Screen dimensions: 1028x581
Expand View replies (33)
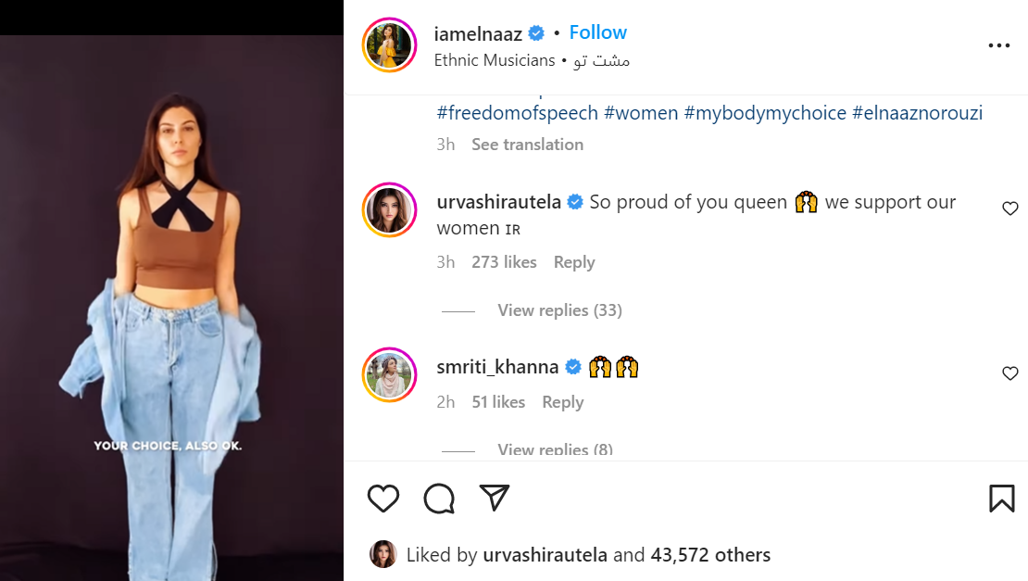click(x=559, y=310)
